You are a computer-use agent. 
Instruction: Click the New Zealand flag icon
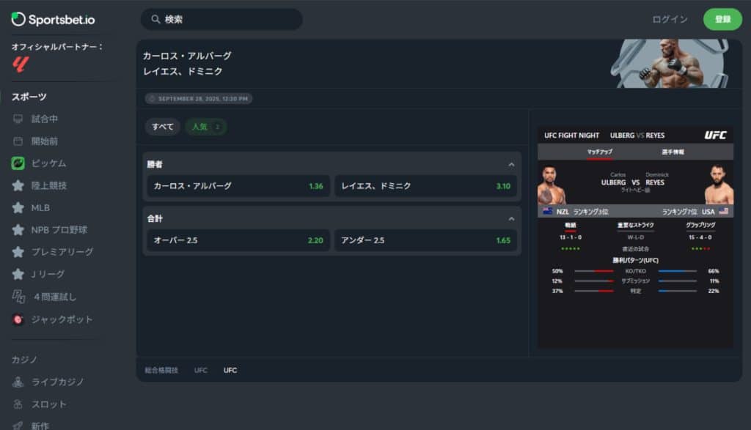[x=547, y=211]
